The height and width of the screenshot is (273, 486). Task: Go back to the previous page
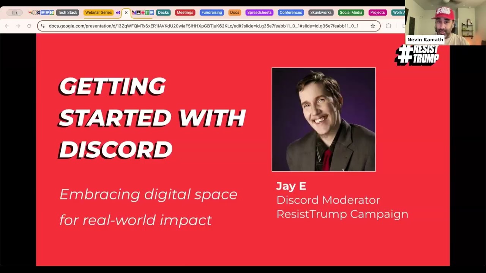tap(7, 26)
